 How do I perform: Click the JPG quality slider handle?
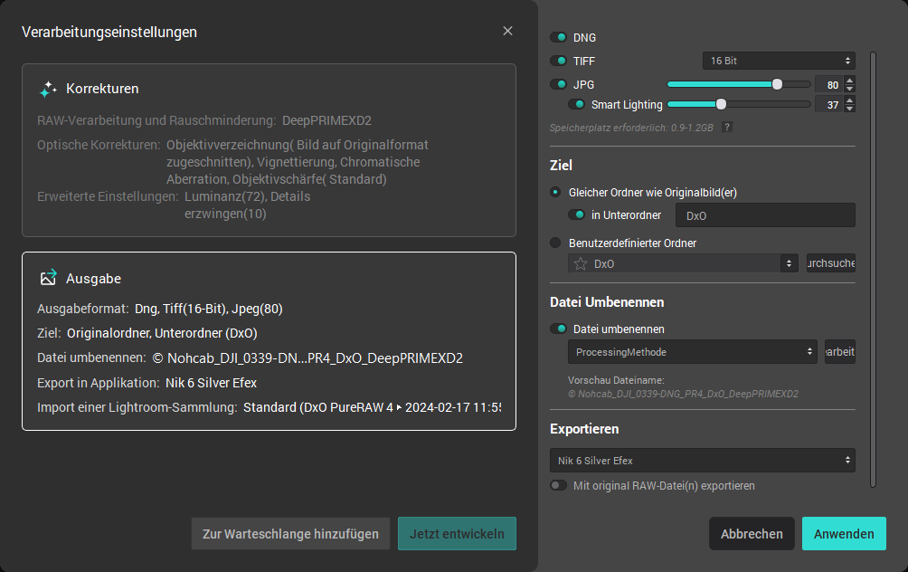click(777, 84)
